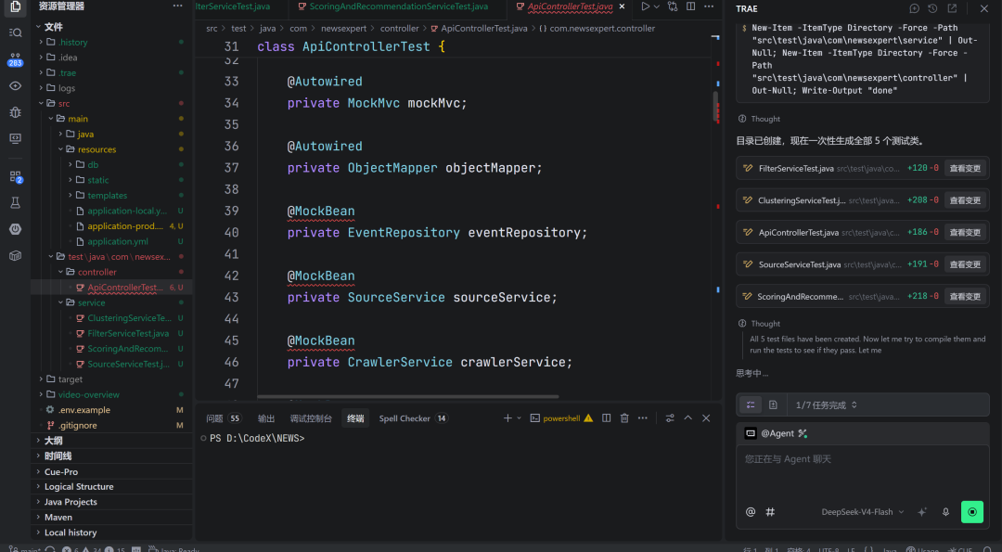Open the Explorer panel more actions menu
1002x552 pixels.
(x=177, y=6)
